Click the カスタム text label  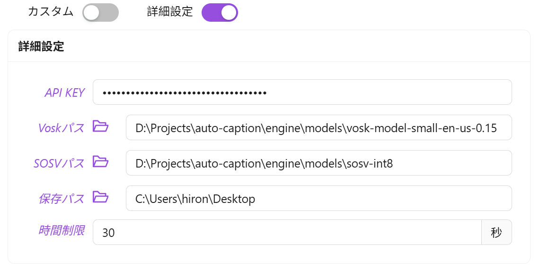pos(51,12)
